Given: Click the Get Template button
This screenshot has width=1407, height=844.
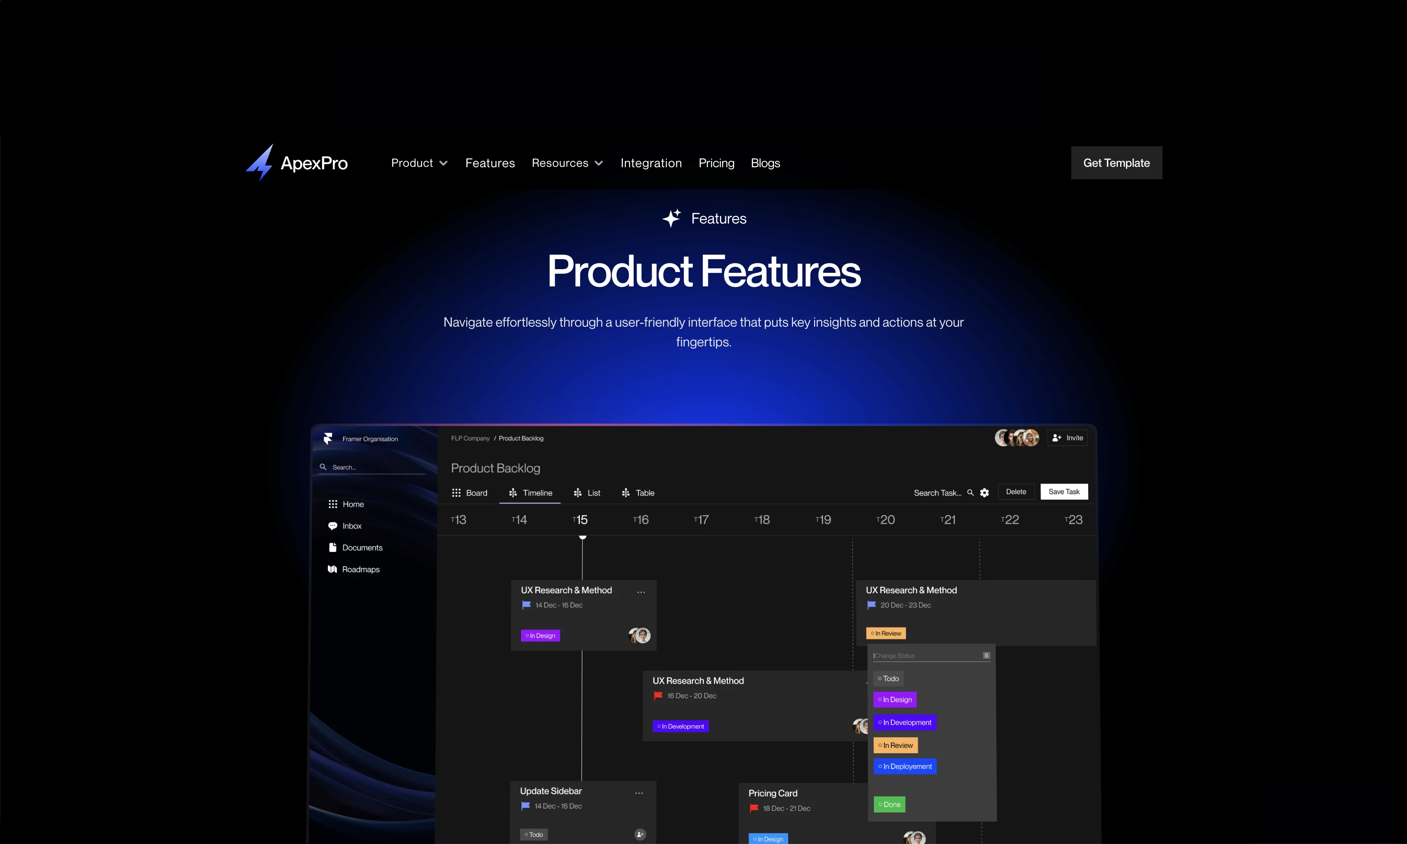Looking at the screenshot, I should click(1116, 163).
